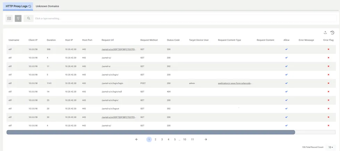Open the history clock icon
340x151 pixels.
pos(332,33)
